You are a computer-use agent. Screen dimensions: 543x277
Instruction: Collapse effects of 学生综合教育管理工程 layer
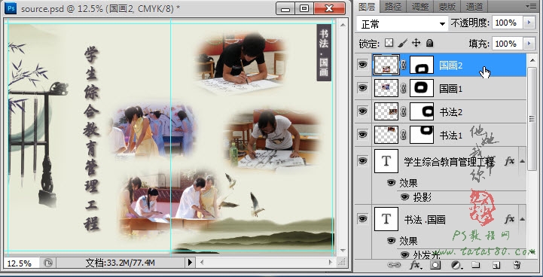(522, 161)
